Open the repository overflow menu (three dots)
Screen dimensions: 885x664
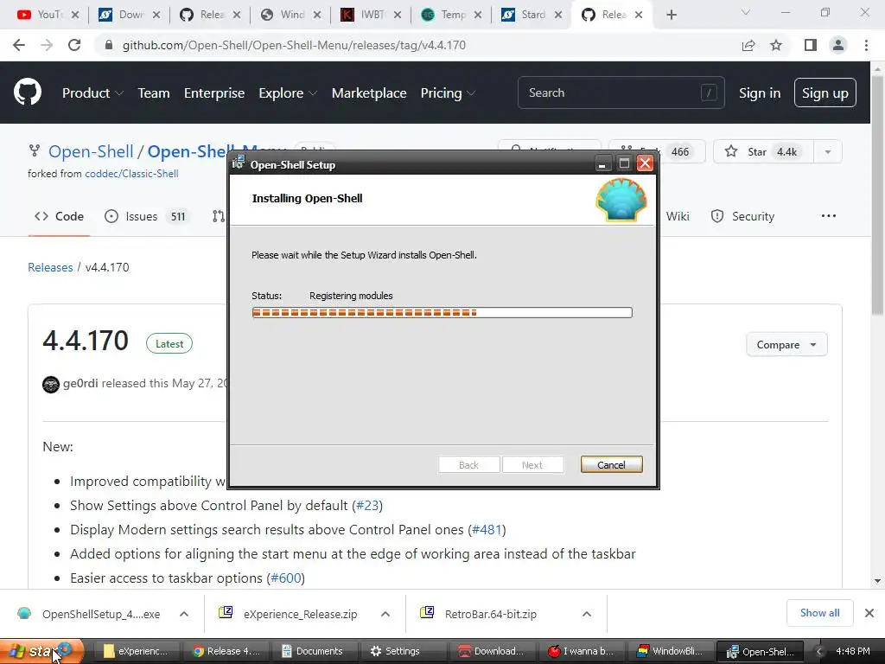point(829,215)
